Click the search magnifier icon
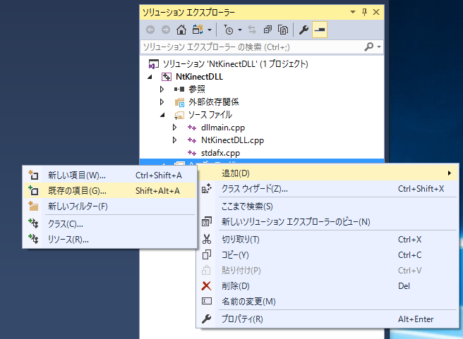 click(368, 47)
